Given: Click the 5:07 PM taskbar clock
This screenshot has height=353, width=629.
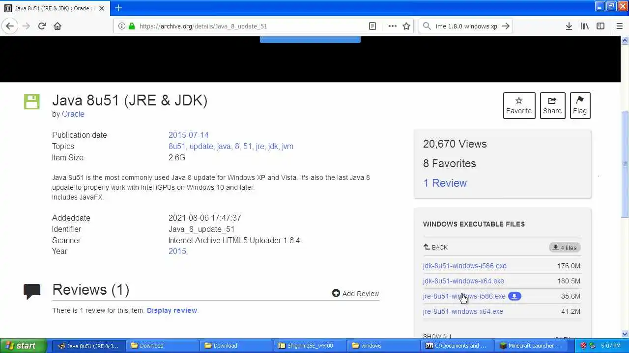Looking at the screenshot, I should 610,346.
